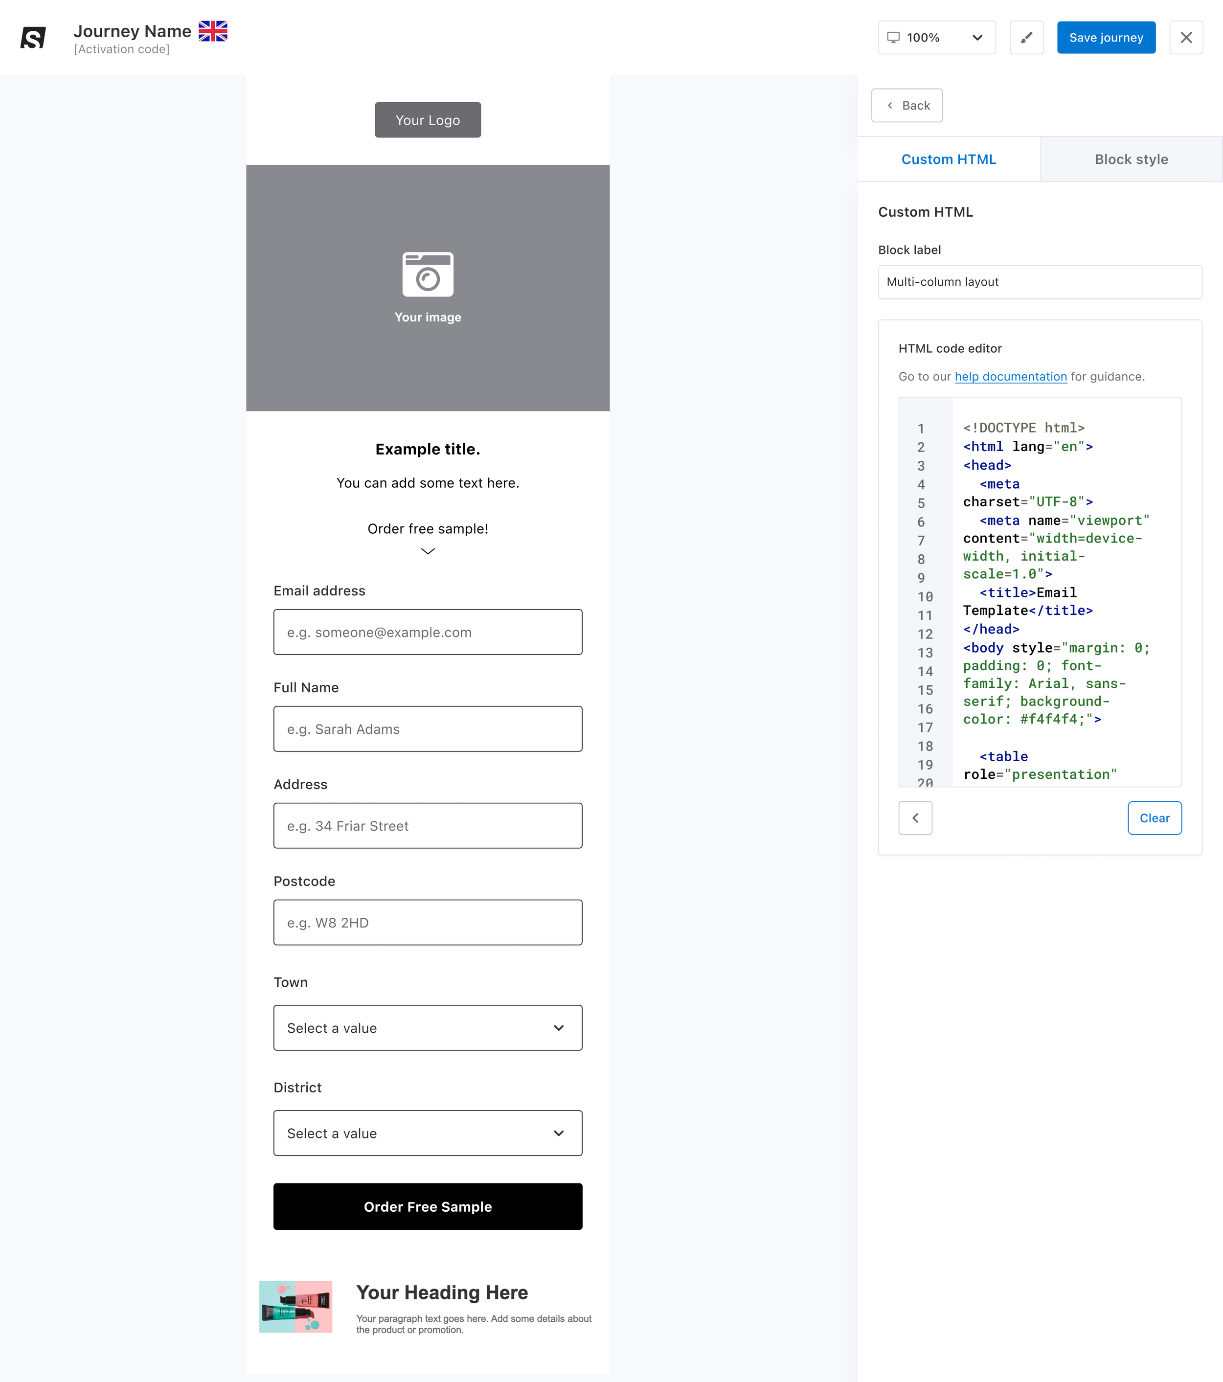Click the pencil edit icon in header
This screenshot has width=1223, height=1382.
coord(1026,37)
